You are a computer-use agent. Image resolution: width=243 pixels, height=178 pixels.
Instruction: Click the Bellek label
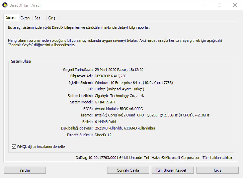click(88, 122)
